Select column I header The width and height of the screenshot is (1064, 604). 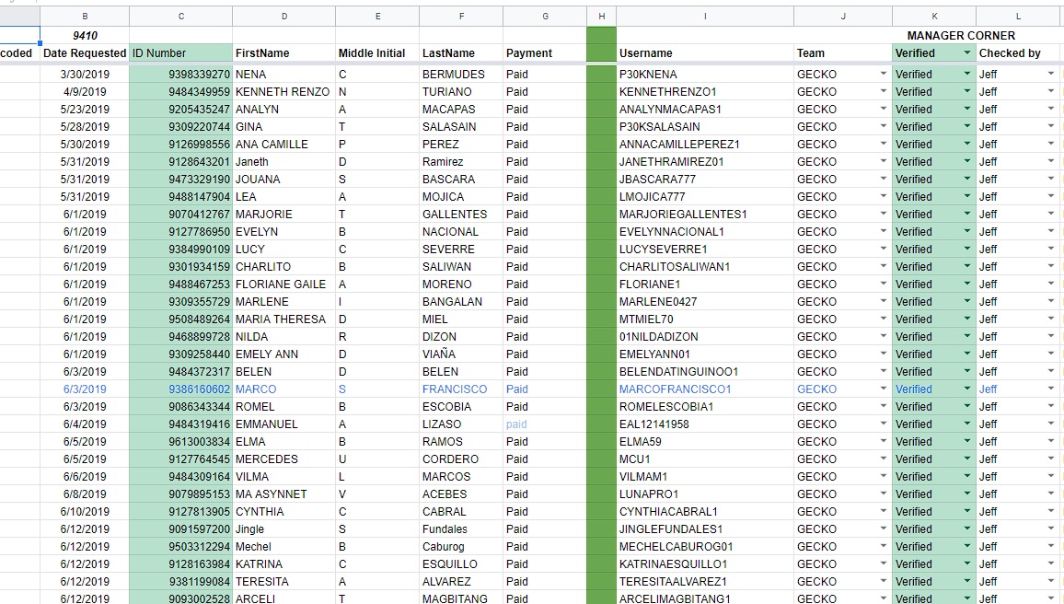click(x=705, y=17)
